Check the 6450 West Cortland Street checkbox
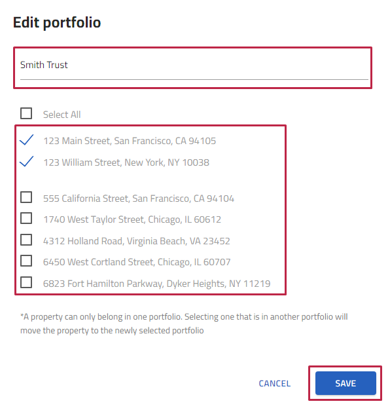The width and height of the screenshot is (390, 410). 26,261
